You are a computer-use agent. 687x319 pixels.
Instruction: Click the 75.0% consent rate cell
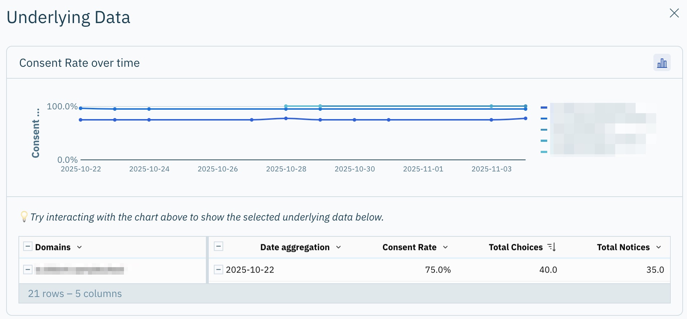pos(438,270)
